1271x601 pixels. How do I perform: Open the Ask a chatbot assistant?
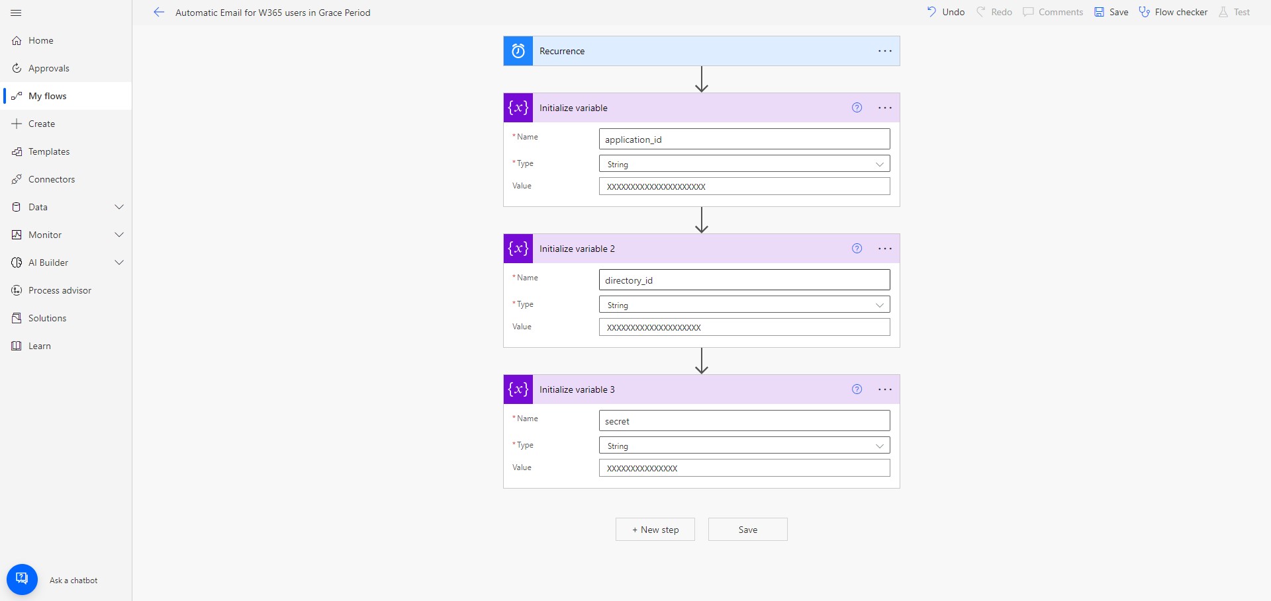(x=22, y=579)
